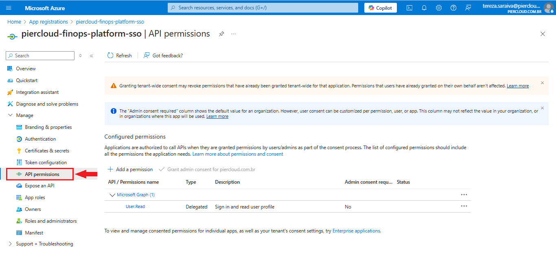The height and width of the screenshot is (254, 556).
Task: Open the notifications bell icon
Action: [424, 8]
